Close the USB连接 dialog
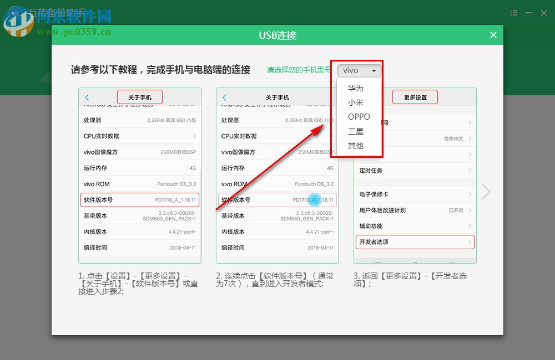 pos(493,35)
